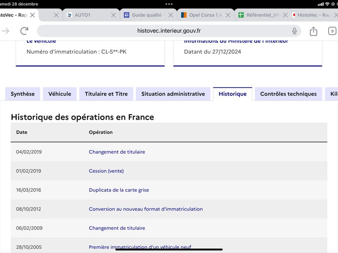This screenshot has width=338, height=253.
Task: Tap the microphone icon in address bar
Action: (294, 31)
